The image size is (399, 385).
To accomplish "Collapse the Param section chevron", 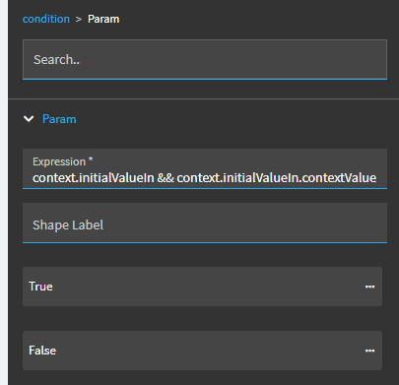I will click(x=29, y=119).
